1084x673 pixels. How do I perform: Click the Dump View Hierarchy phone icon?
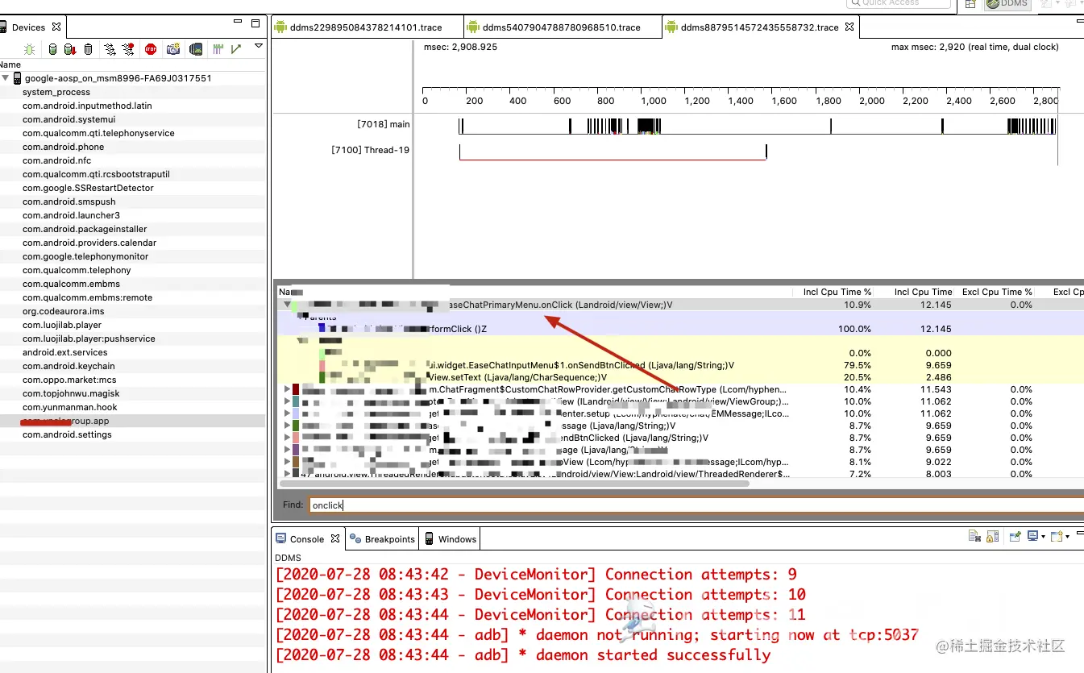click(195, 49)
